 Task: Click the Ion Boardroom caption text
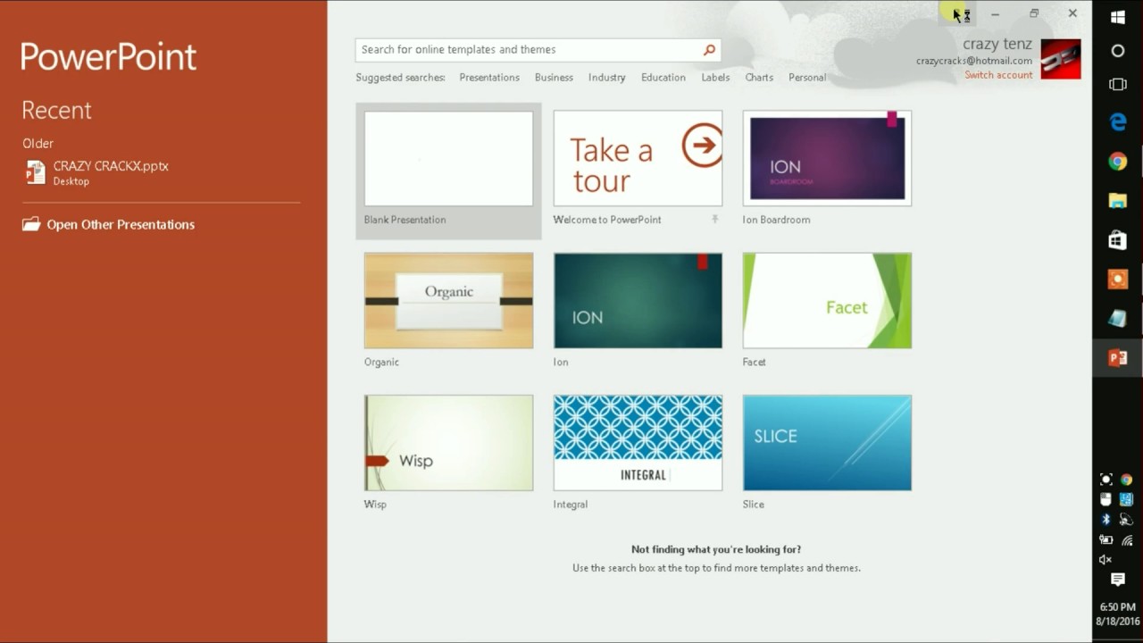point(776,220)
